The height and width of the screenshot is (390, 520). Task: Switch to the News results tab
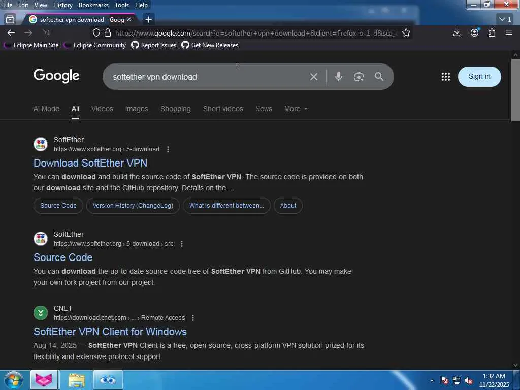click(x=264, y=109)
